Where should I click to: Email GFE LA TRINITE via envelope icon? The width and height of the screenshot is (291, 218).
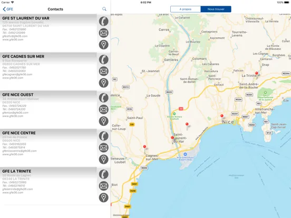(103, 186)
